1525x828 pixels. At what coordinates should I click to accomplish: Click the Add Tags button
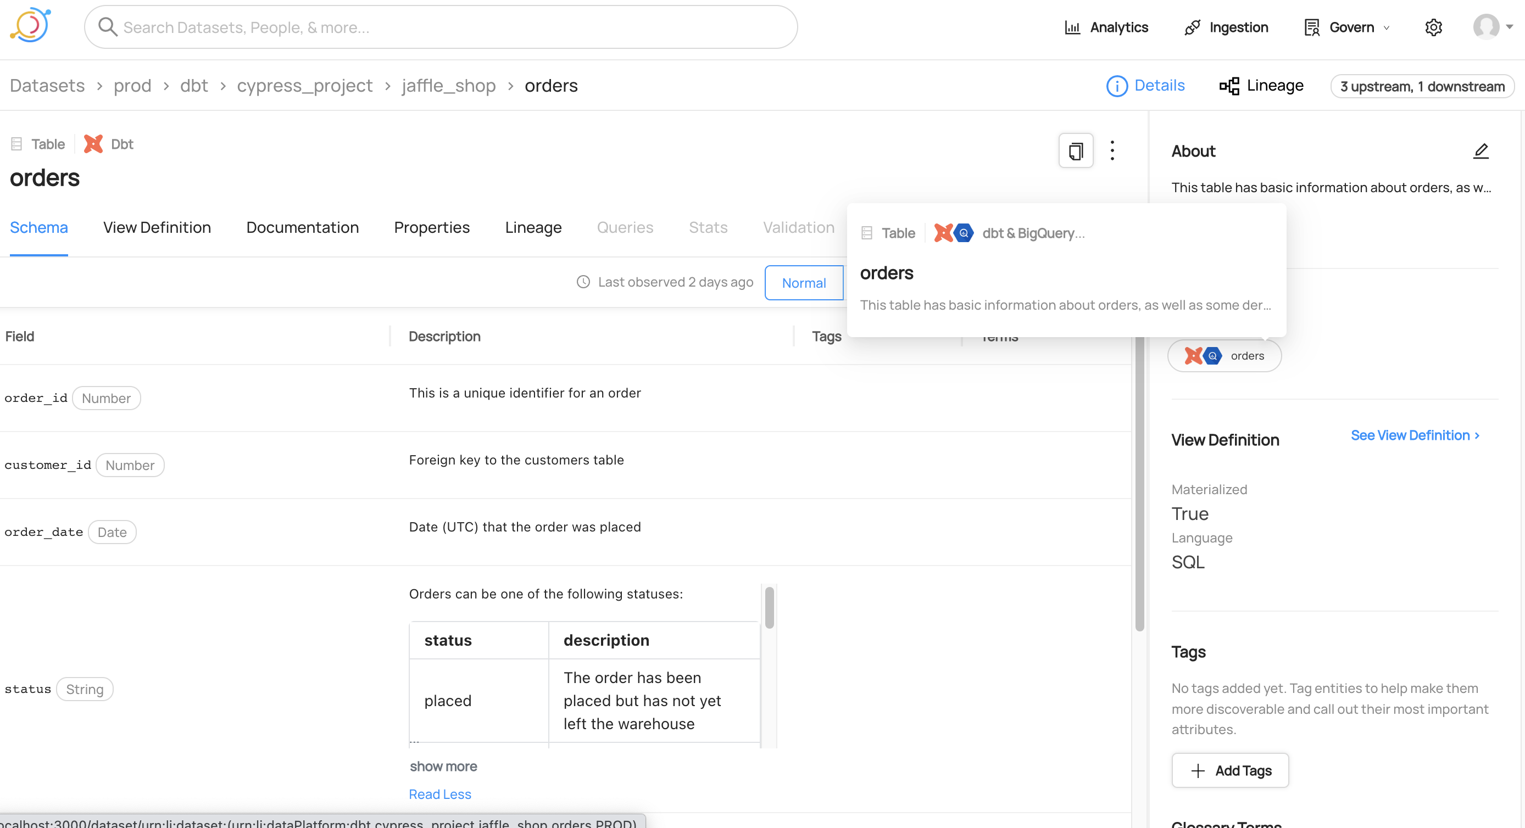(1229, 770)
